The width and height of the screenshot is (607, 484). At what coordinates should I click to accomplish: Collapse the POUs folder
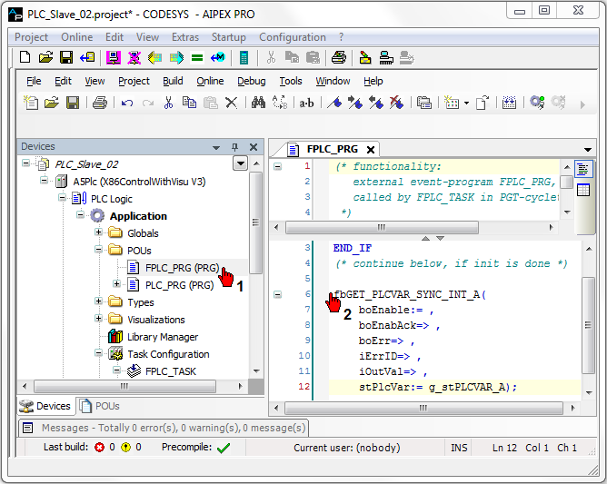pos(98,249)
